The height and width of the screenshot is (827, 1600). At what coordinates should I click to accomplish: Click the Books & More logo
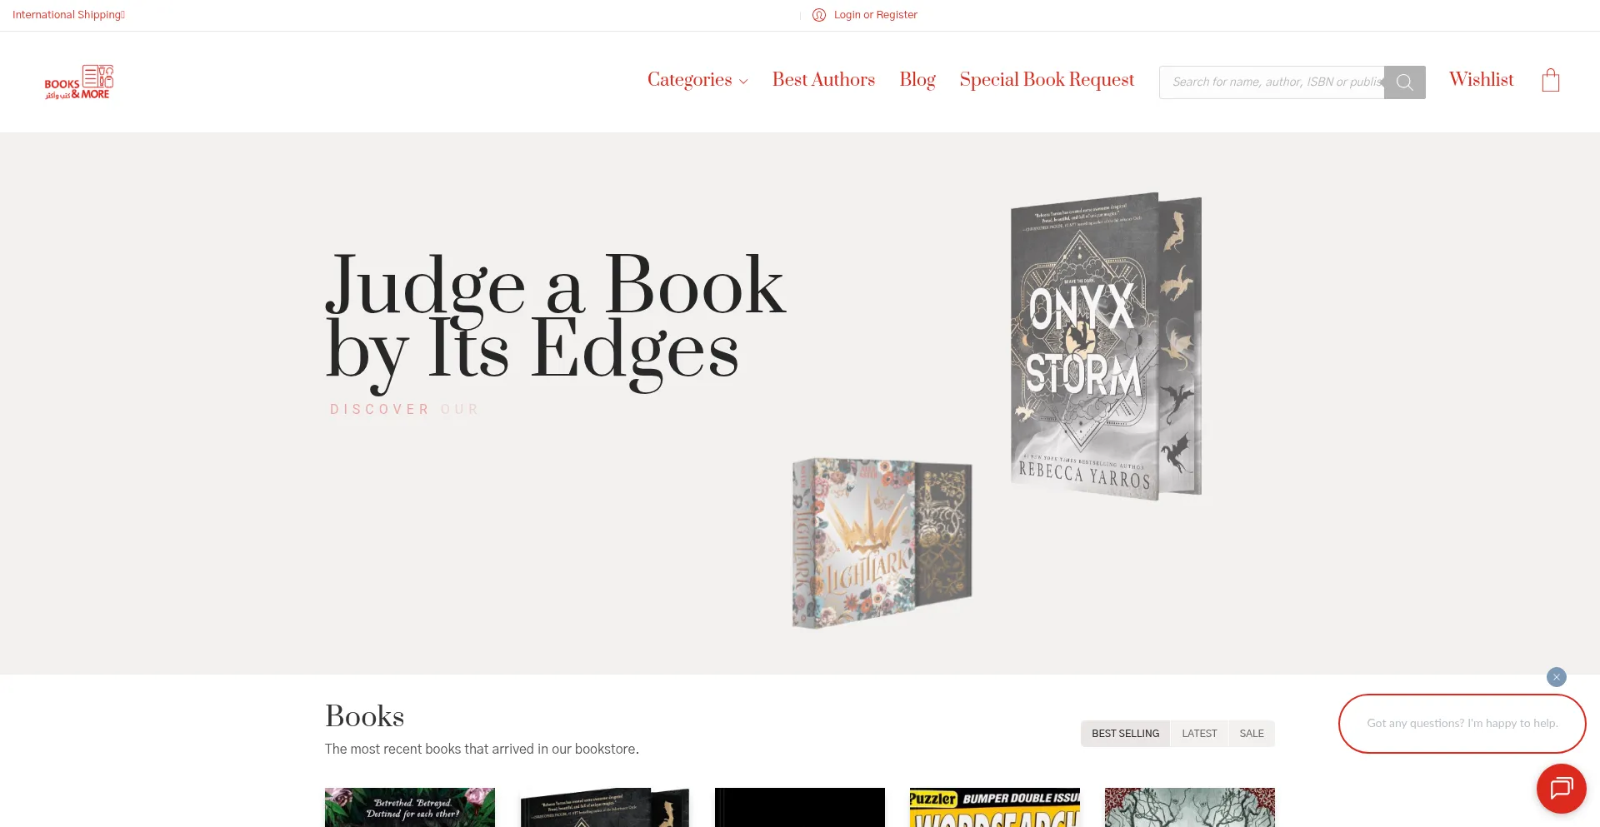click(x=79, y=82)
